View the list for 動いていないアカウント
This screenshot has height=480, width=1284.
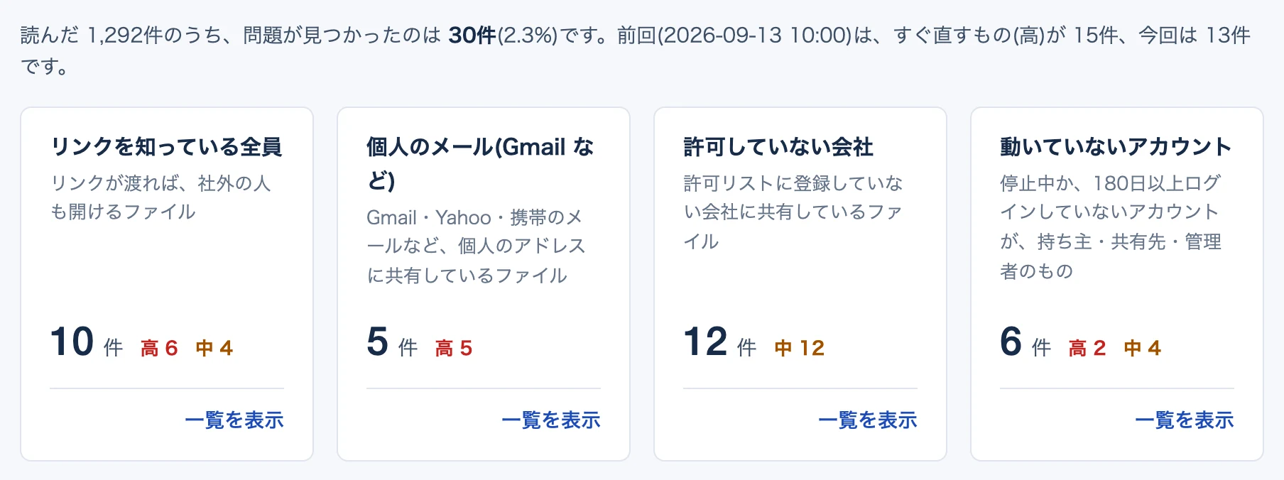(1185, 420)
